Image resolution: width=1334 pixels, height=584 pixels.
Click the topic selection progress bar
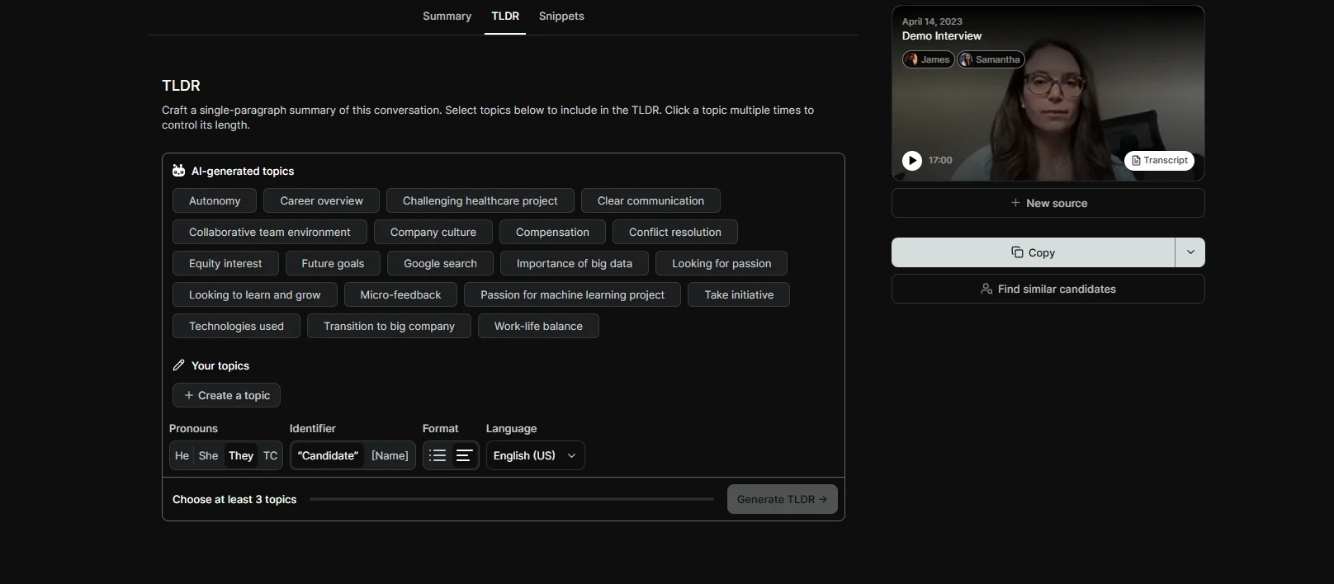[512, 499]
